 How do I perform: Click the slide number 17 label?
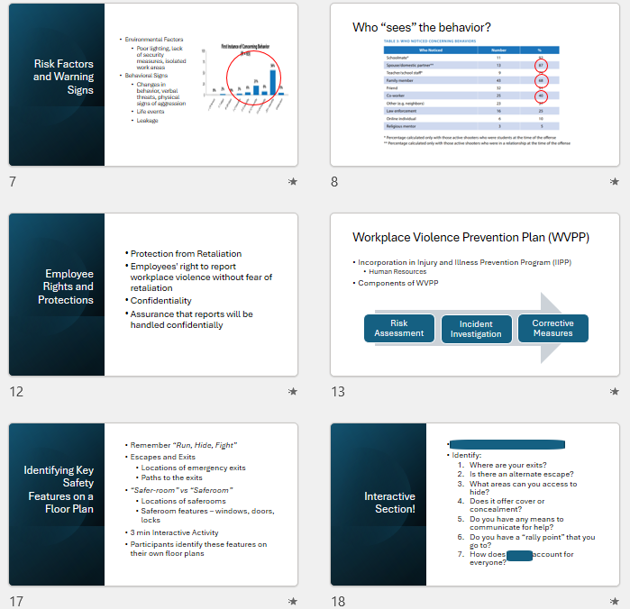tap(17, 601)
